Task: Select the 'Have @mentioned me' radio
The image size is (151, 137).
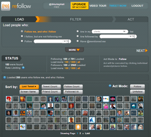Action: pos(78,41)
